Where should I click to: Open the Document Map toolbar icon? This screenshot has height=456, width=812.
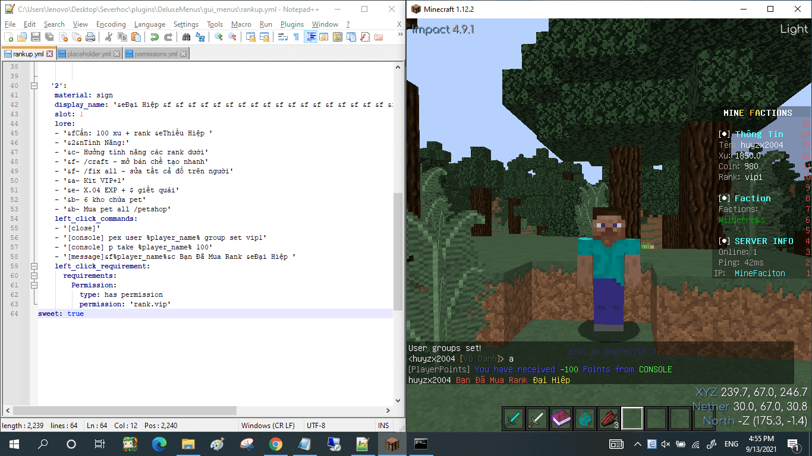338,37
